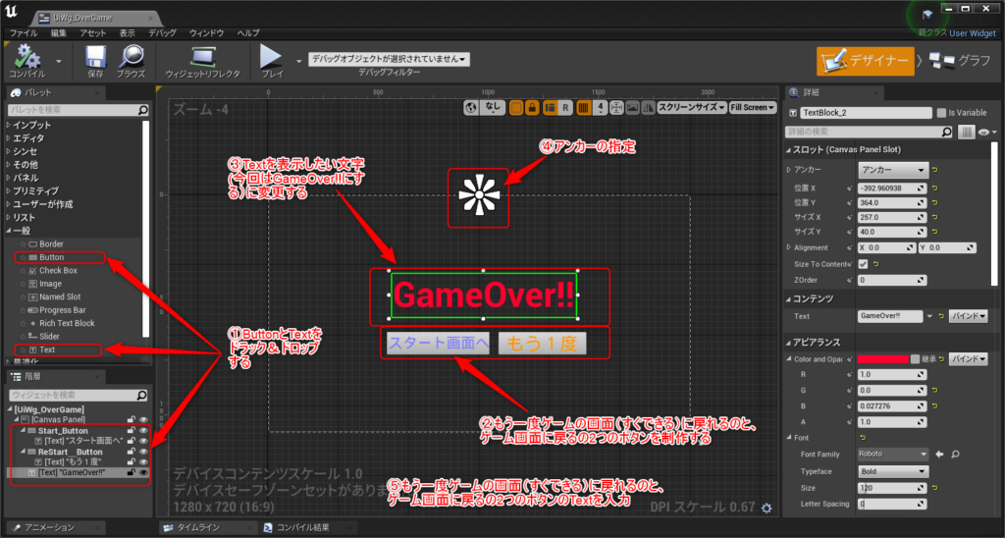Open the Fill Screen dropdown
Viewport: 1005px width, 538px height.
[x=753, y=107]
